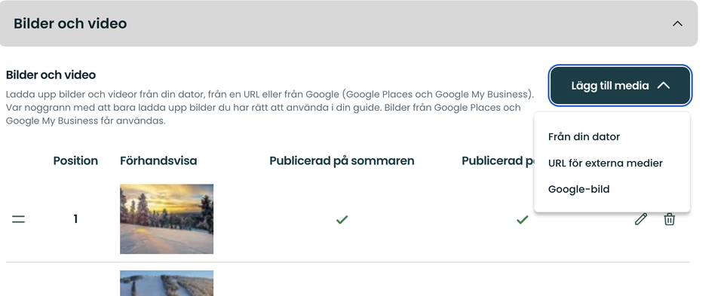The width and height of the screenshot is (724, 296).
Task: Collapse the Bilder och video header bar
Action: pyautogui.click(x=348, y=23)
